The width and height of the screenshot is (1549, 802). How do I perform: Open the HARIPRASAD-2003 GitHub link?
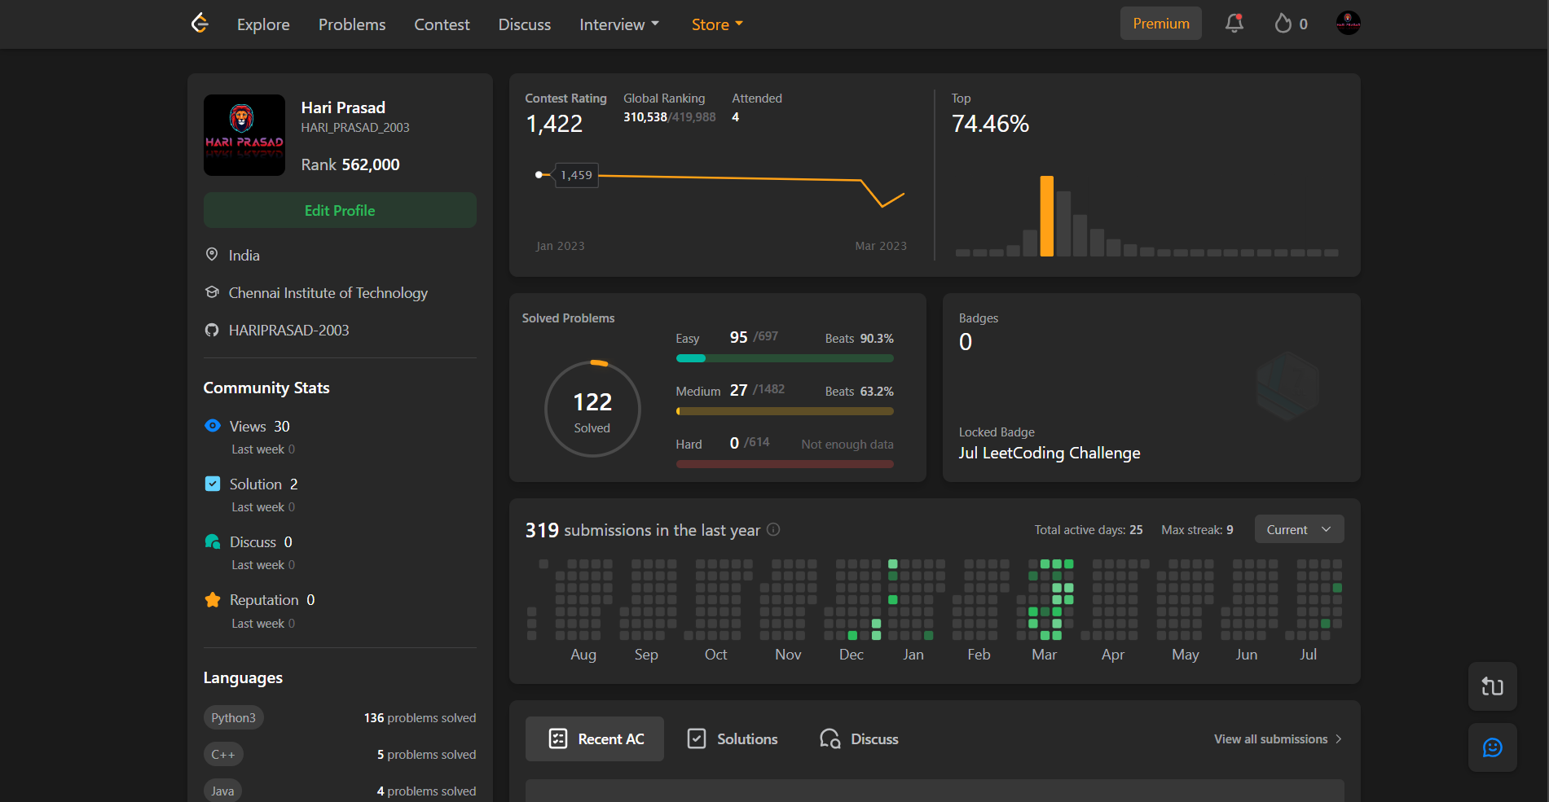click(288, 330)
